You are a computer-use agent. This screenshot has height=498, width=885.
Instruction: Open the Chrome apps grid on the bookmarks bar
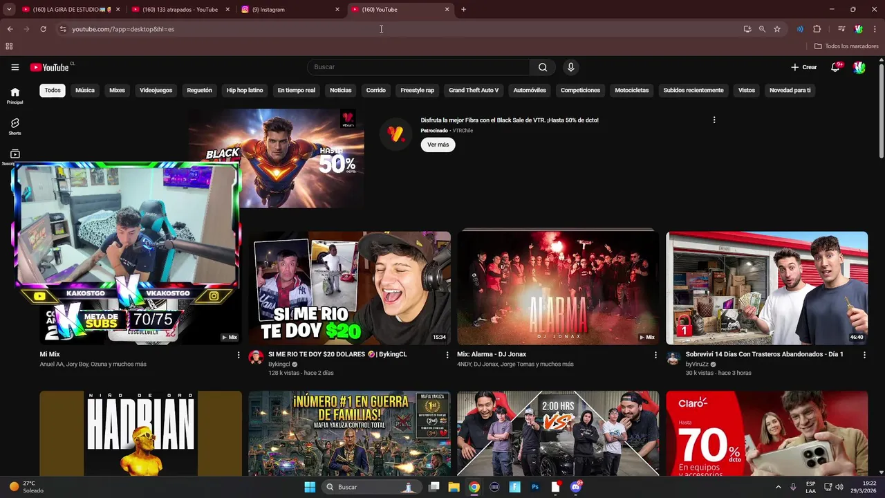pyautogui.click(x=9, y=46)
